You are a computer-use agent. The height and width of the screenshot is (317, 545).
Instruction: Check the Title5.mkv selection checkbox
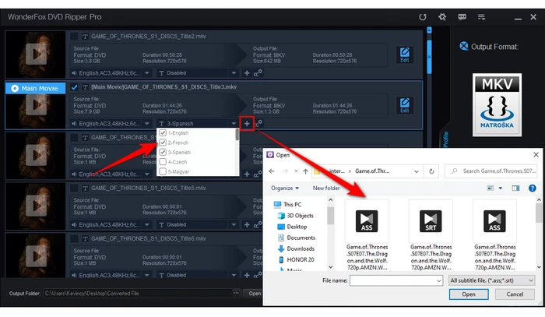74,188
